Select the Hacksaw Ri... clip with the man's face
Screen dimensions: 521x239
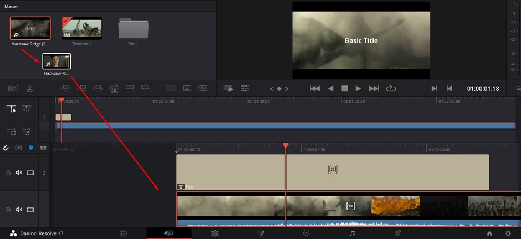pyautogui.click(x=57, y=61)
